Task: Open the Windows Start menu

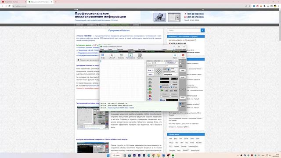Action: (108, 155)
